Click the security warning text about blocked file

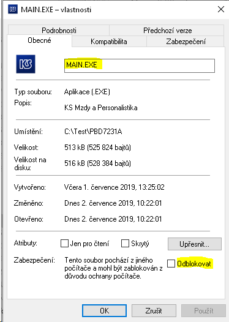[113, 268]
